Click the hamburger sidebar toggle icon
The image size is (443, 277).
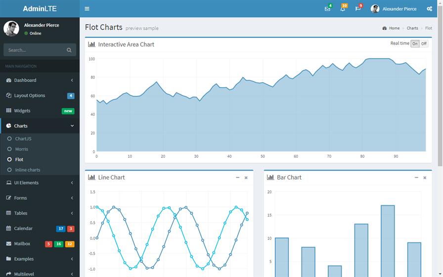[x=87, y=9]
